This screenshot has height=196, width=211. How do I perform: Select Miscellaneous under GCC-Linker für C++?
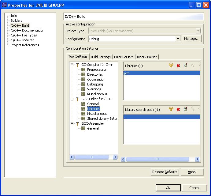[x=97, y=114]
